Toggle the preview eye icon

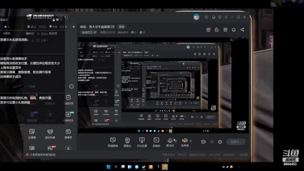pyautogui.click(x=212, y=142)
